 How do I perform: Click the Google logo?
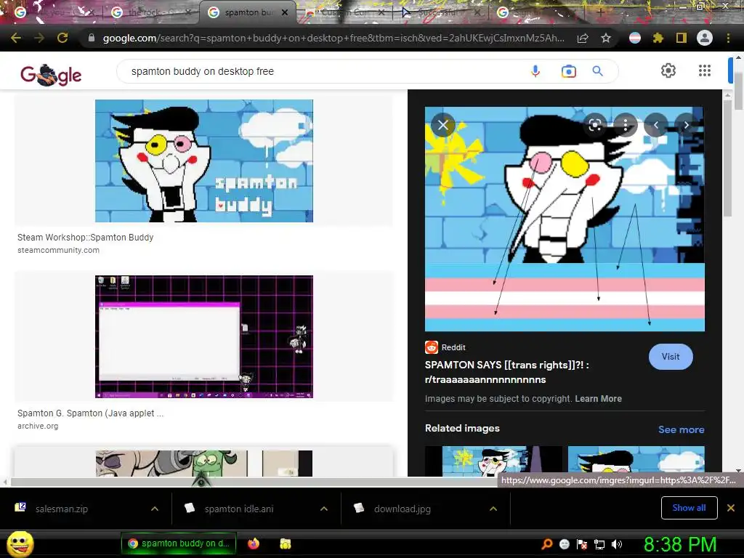click(51, 75)
